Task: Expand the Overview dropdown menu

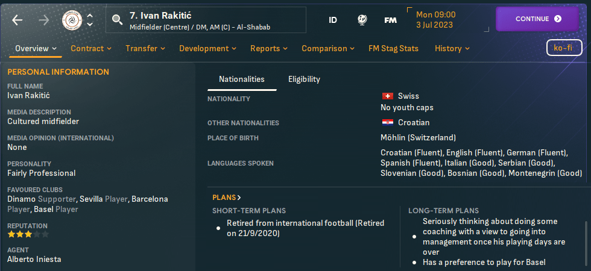Action: 36,48
